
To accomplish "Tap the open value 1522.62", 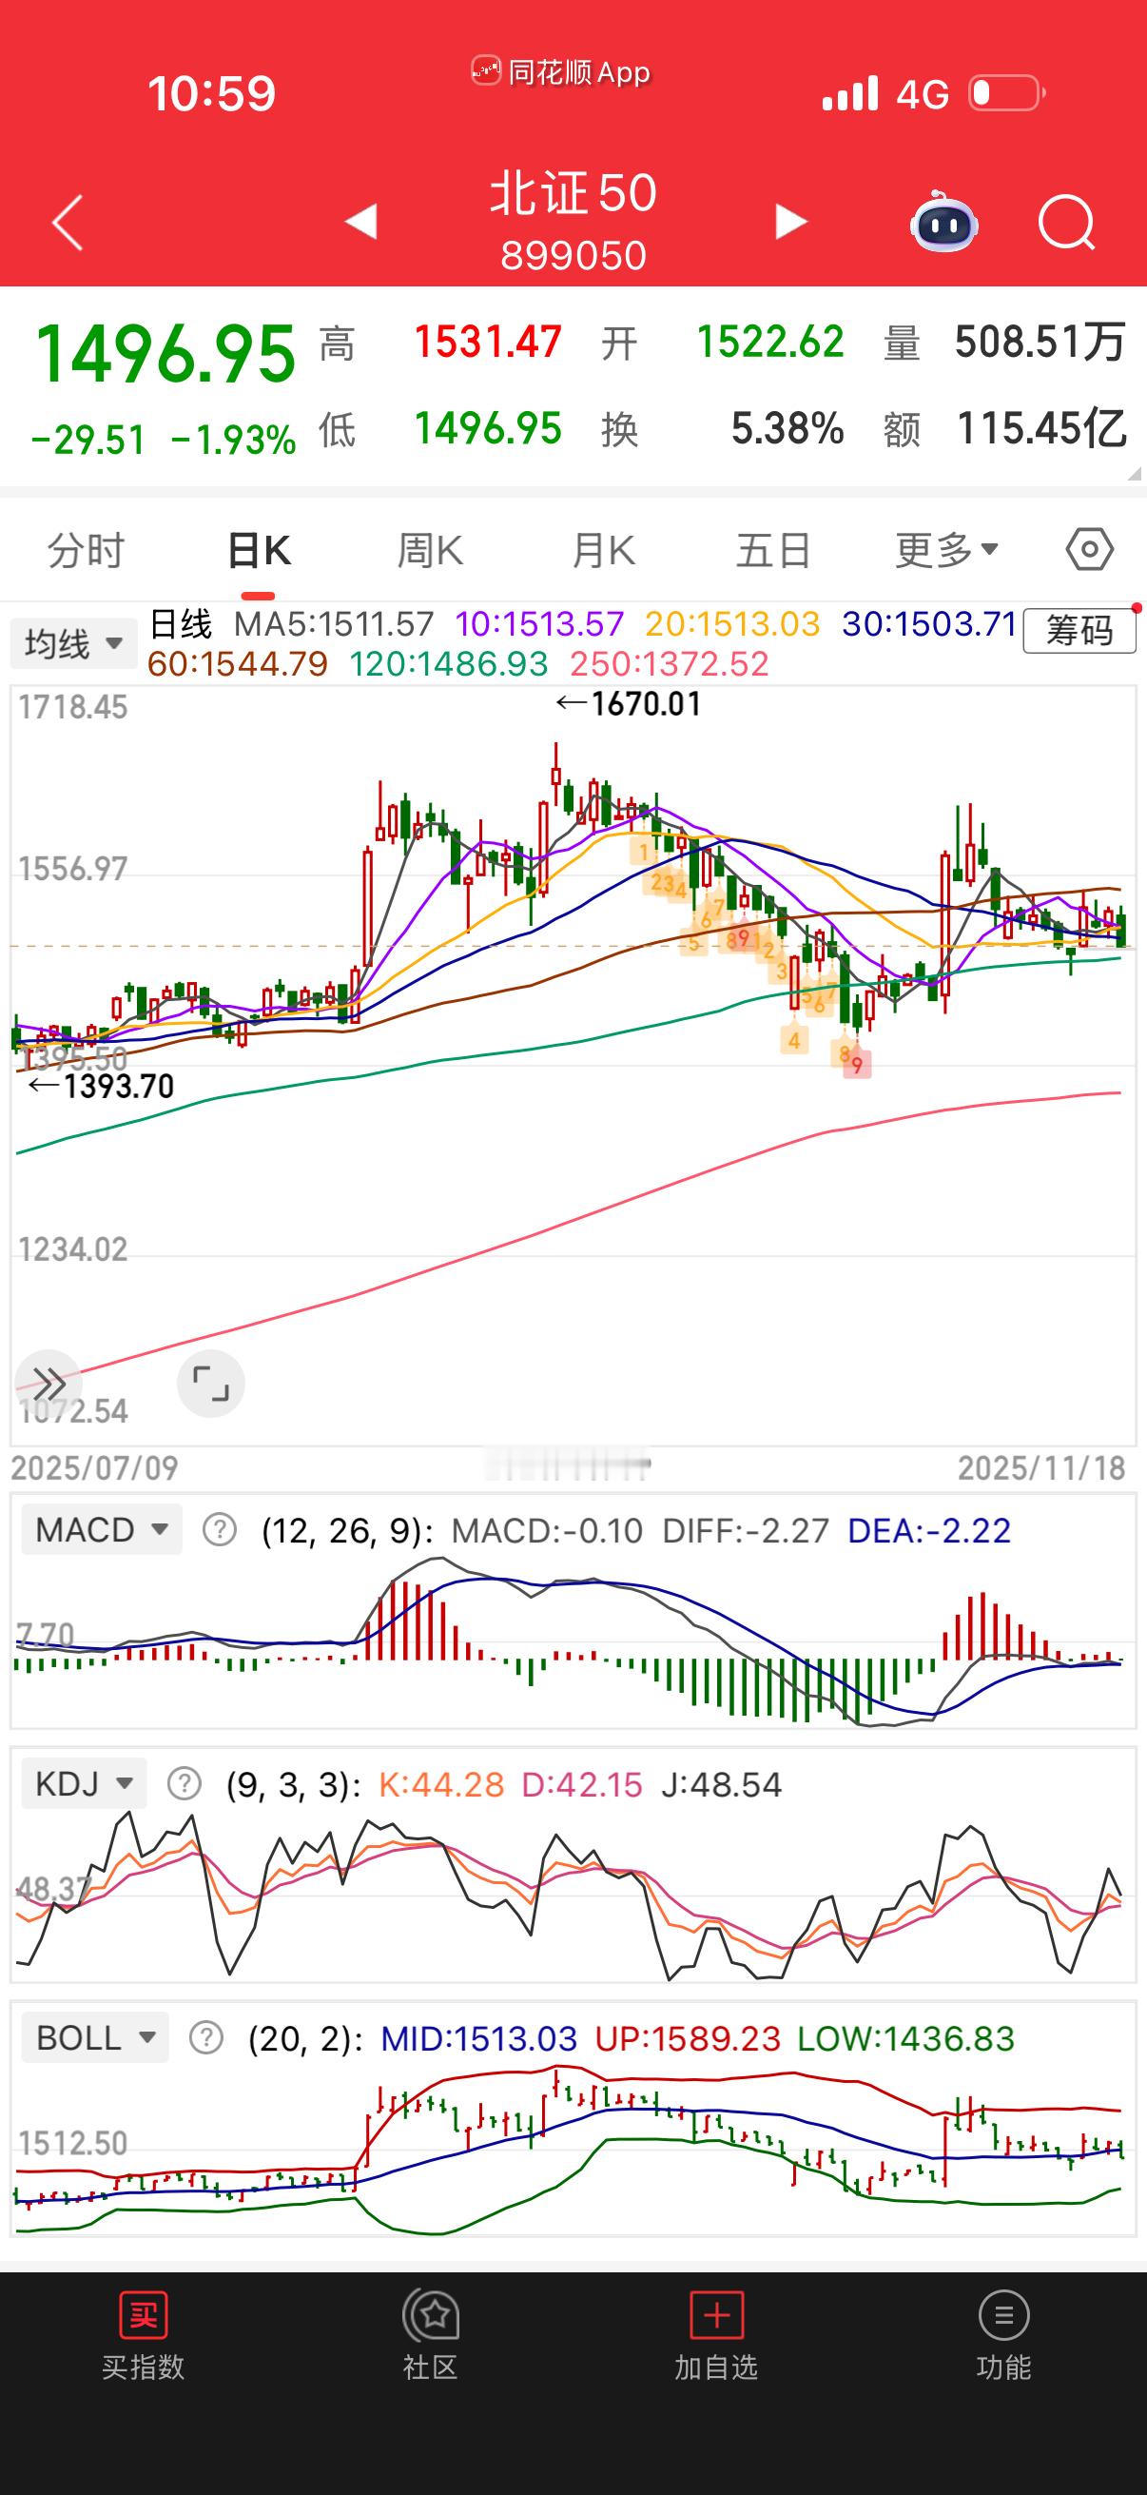I will pyautogui.click(x=770, y=342).
